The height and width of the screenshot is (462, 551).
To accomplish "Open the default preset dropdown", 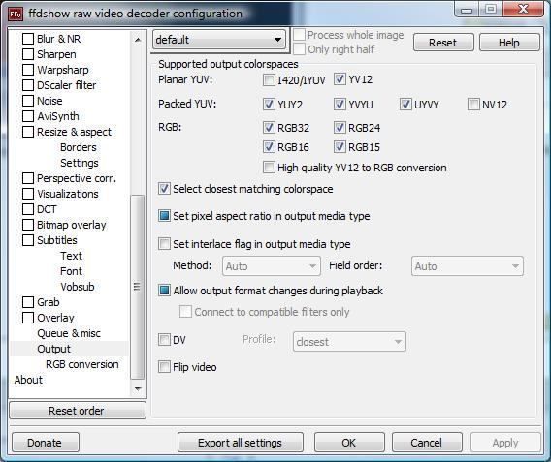I will click(218, 40).
